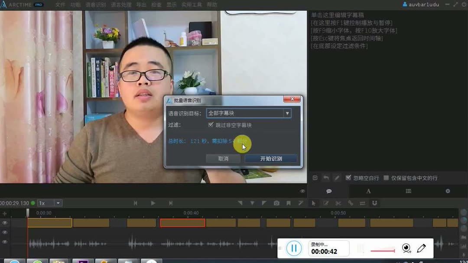
Task: Click the camera snapshot icon on the toolbar
Action: pyautogui.click(x=276, y=203)
